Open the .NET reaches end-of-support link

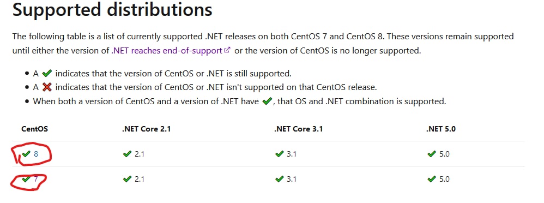pos(167,51)
